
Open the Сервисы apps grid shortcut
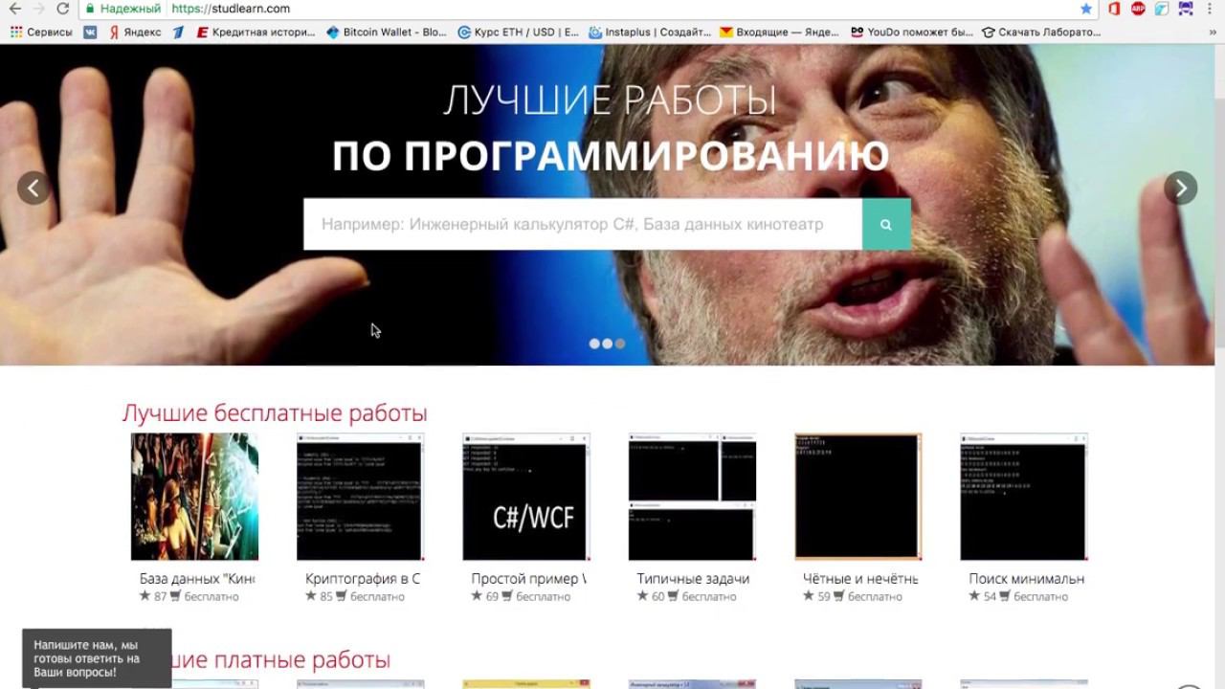[41, 32]
